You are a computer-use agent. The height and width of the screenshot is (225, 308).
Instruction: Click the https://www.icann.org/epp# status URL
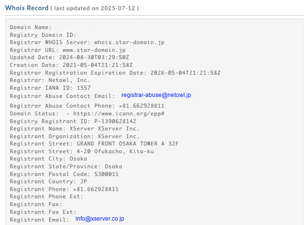(x=119, y=113)
